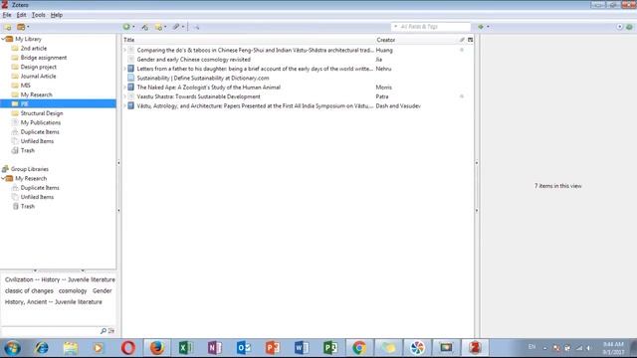Image resolution: width=637 pixels, height=358 pixels.
Task: Select the Sustainability Dictionary.com webpage item
Action: 203,78
